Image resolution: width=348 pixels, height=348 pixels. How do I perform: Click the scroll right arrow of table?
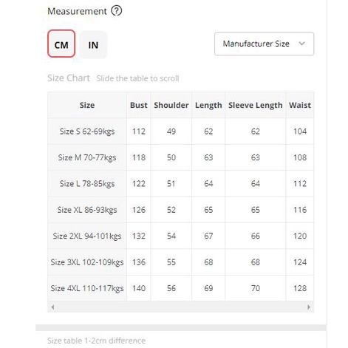click(309, 307)
